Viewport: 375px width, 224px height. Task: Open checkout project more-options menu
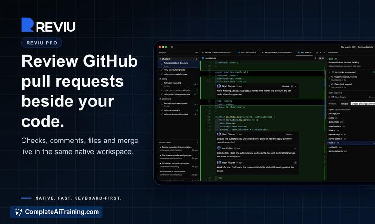point(196,59)
